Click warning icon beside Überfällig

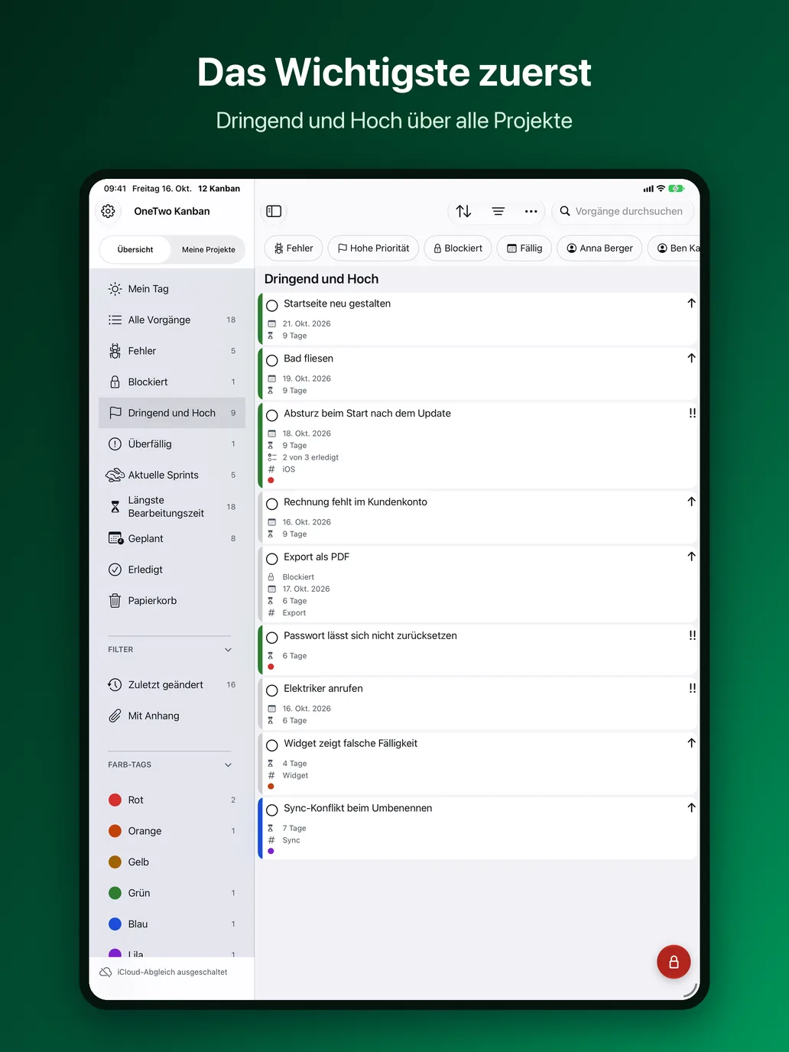pyautogui.click(x=115, y=443)
